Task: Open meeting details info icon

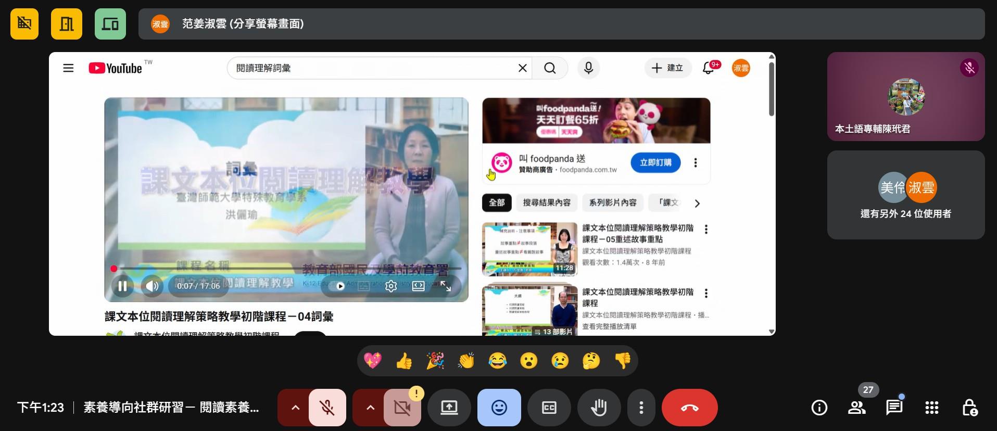Action: pyautogui.click(x=819, y=408)
